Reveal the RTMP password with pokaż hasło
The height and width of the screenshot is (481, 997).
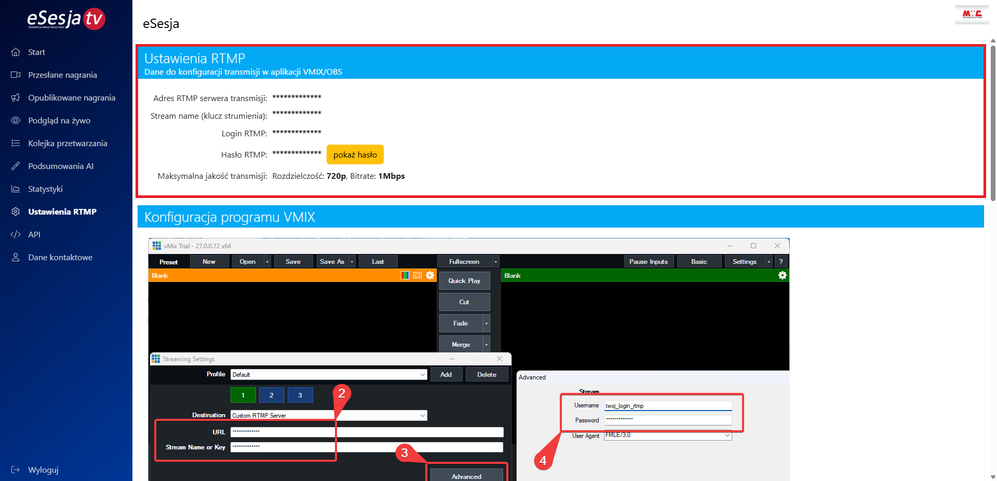click(355, 154)
